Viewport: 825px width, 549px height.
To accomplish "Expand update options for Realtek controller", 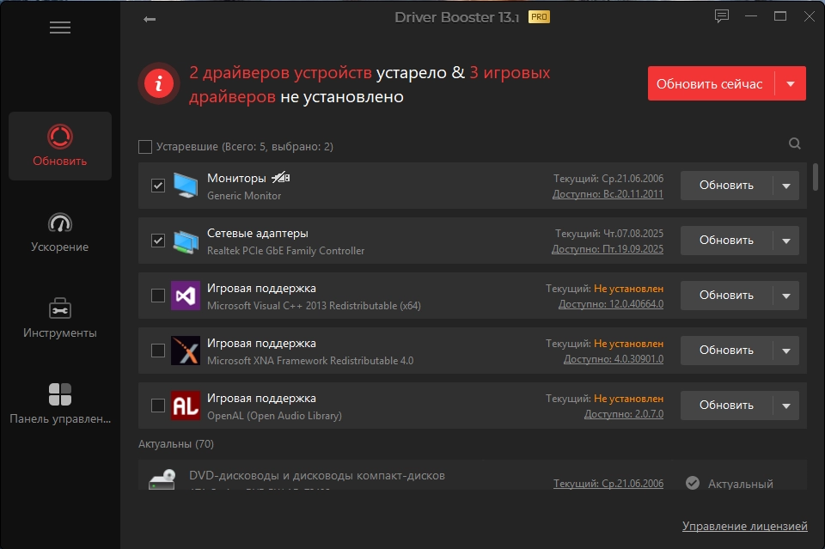I will [x=786, y=241].
